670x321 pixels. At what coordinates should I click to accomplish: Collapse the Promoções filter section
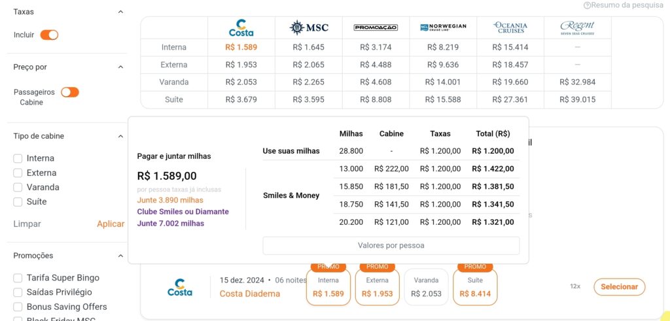click(x=120, y=256)
